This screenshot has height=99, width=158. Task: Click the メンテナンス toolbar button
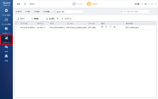pos(66,19)
